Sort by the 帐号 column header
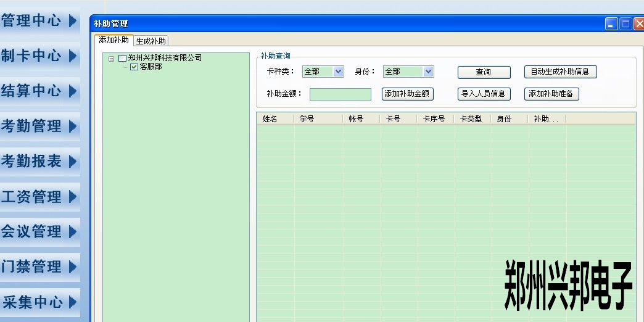644x322 pixels. click(x=361, y=118)
